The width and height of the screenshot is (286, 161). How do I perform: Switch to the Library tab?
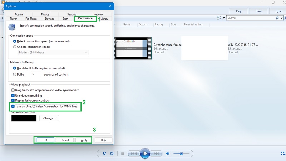[104, 19]
